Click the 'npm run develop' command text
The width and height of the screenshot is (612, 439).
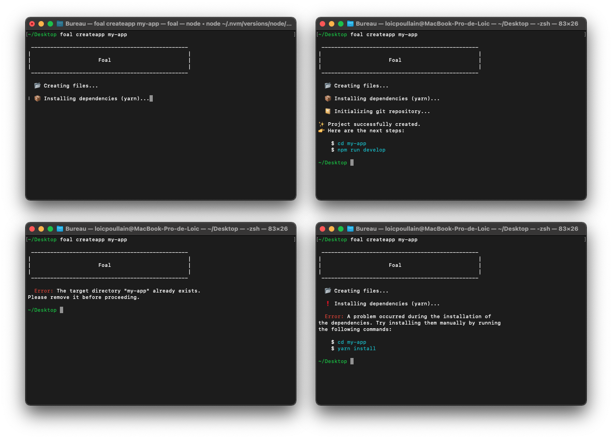click(361, 150)
